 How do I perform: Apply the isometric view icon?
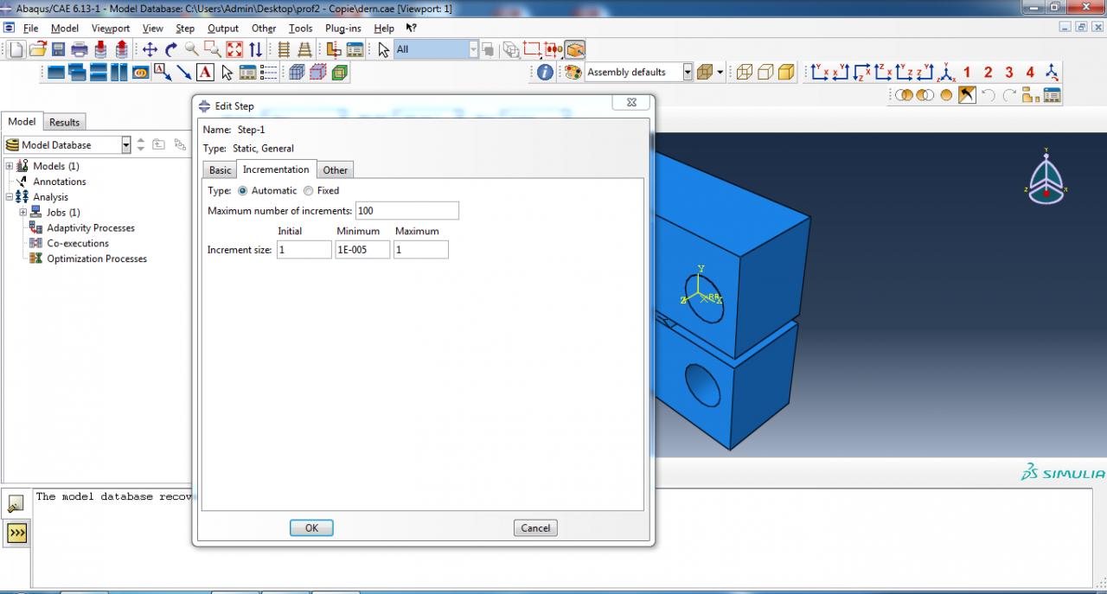click(946, 73)
